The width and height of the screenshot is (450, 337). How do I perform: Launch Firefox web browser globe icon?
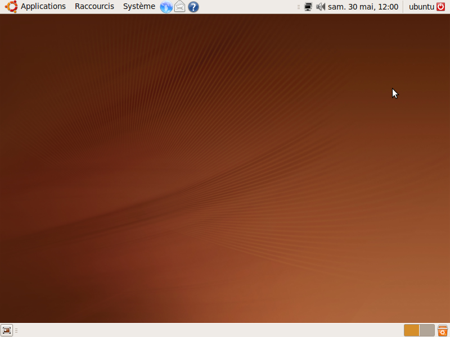166,7
